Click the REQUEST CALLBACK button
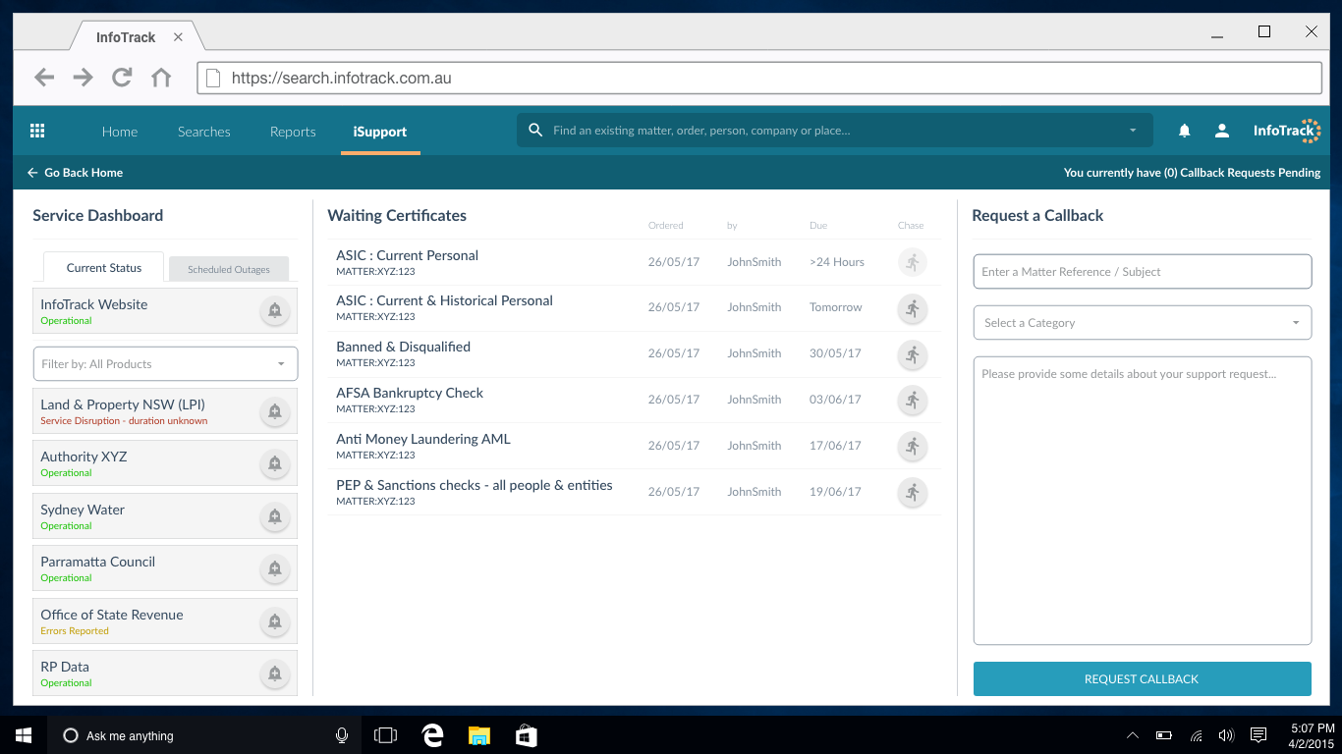Viewport: 1342px width, 754px height. [x=1143, y=678]
